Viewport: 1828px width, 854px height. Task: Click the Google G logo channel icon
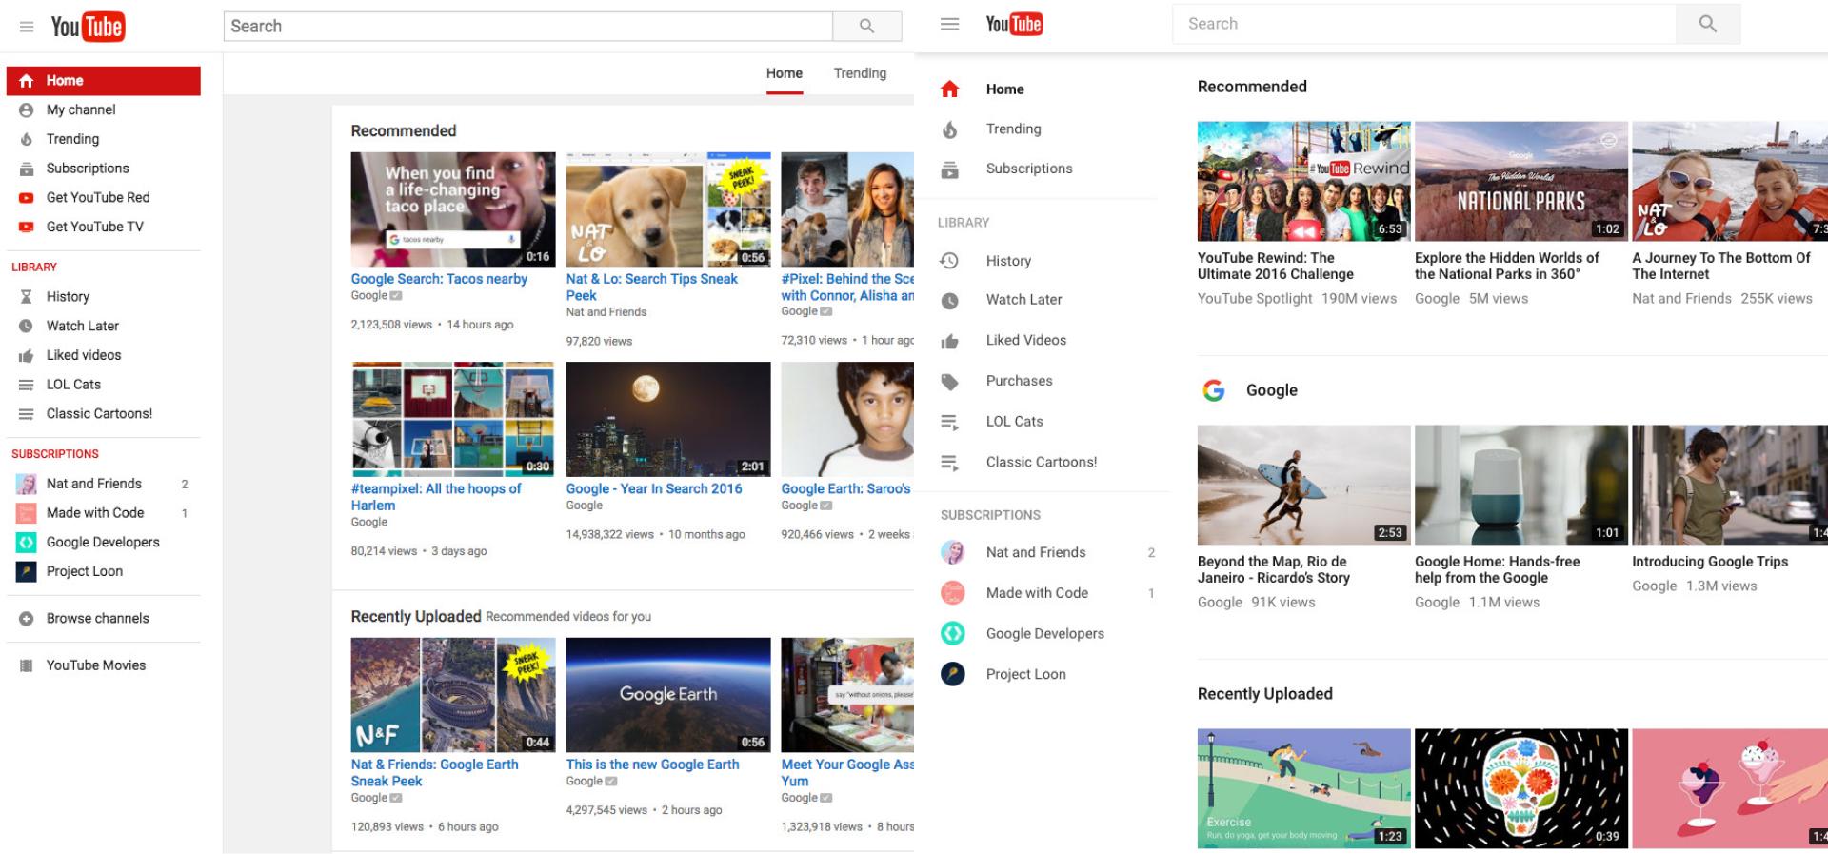pos(1214,390)
